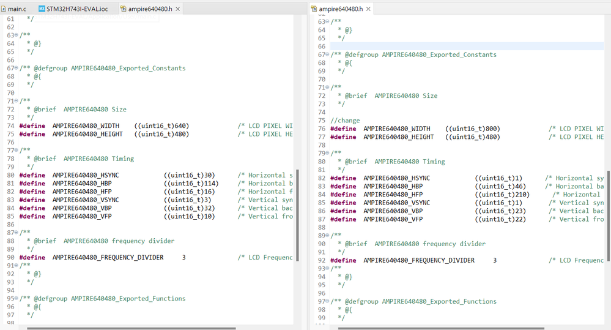Collapse fold at line 63 in right pane

pos(327,21)
